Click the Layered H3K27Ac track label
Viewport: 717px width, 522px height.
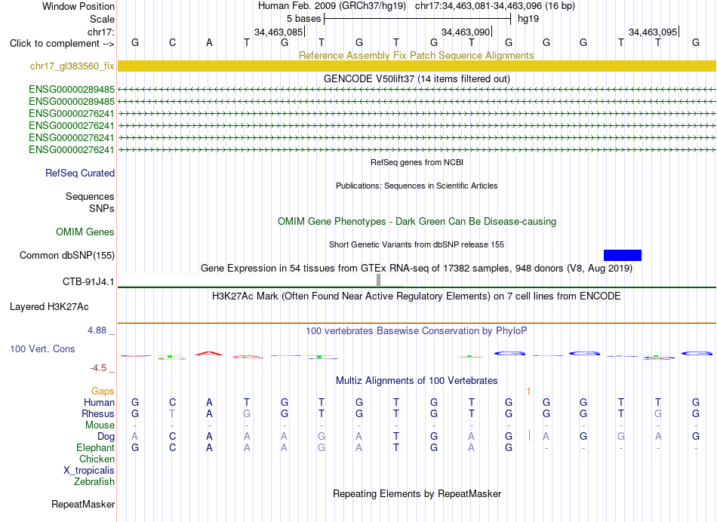[x=49, y=306]
